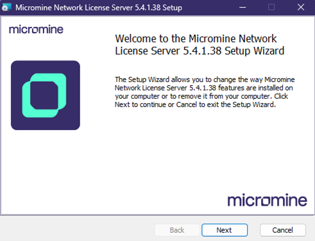Click the greyed-out maximize button
Screen dimensions: 315x241
point(271,8)
